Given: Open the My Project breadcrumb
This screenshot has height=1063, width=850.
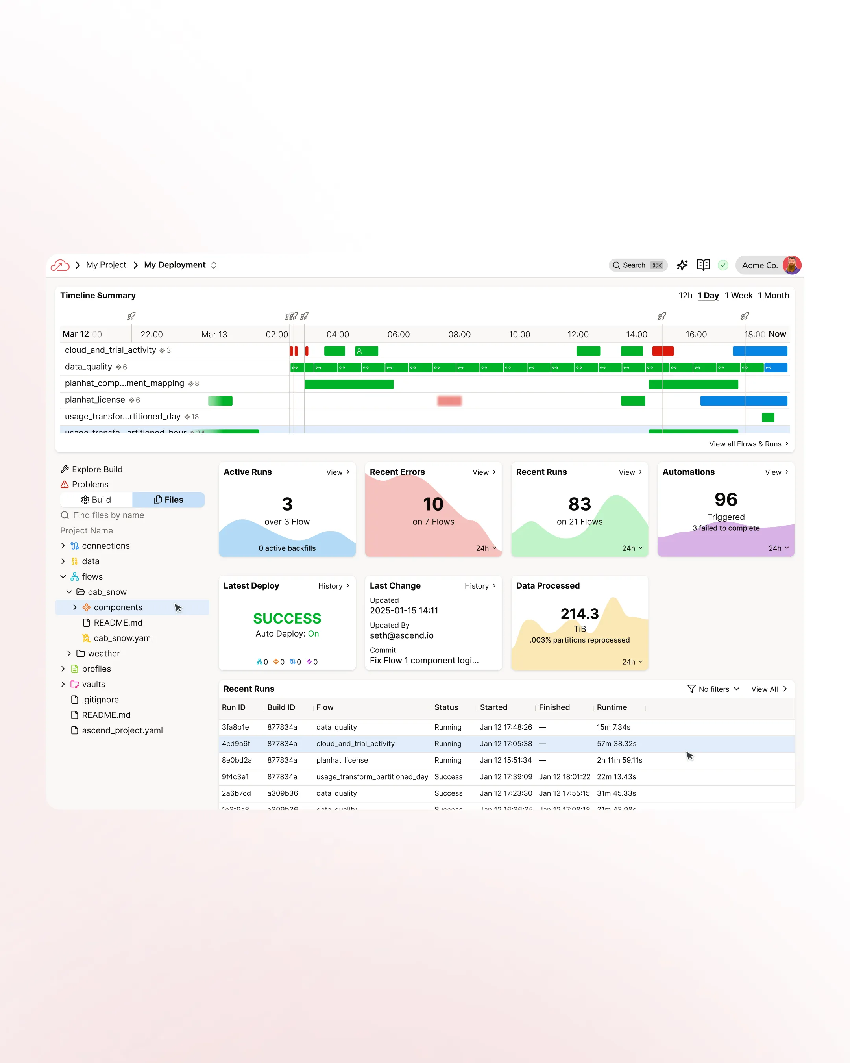Looking at the screenshot, I should click(106, 265).
